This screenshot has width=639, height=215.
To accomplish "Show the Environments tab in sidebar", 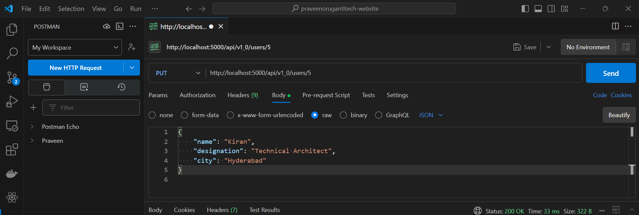I will [84, 87].
